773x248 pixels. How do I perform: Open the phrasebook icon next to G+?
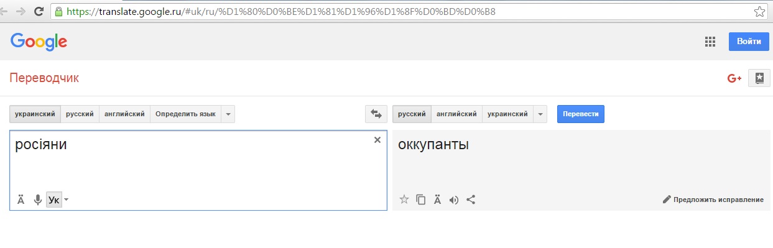[x=759, y=78]
